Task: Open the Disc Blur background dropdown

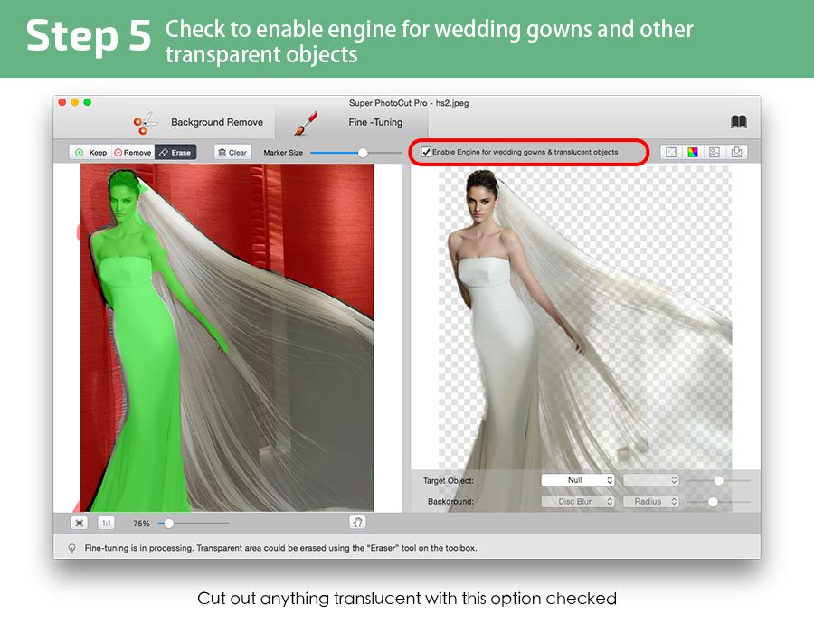Action: (576, 501)
